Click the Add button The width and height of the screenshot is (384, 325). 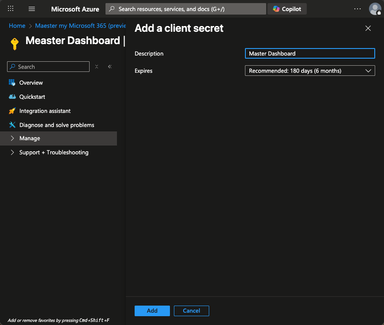pos(152,310)
